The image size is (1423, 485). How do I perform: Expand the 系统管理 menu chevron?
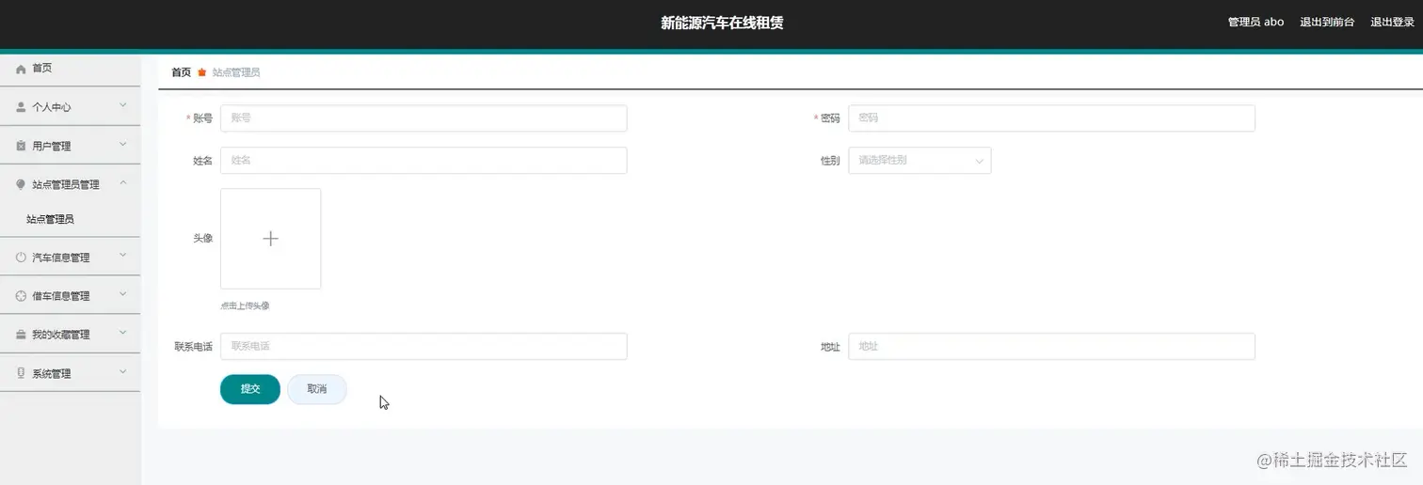pyautogui.click(x=123, y=372)
